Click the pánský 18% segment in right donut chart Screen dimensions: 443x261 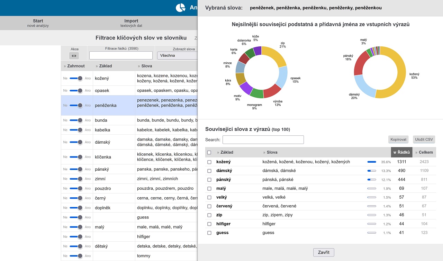(359, 62)
